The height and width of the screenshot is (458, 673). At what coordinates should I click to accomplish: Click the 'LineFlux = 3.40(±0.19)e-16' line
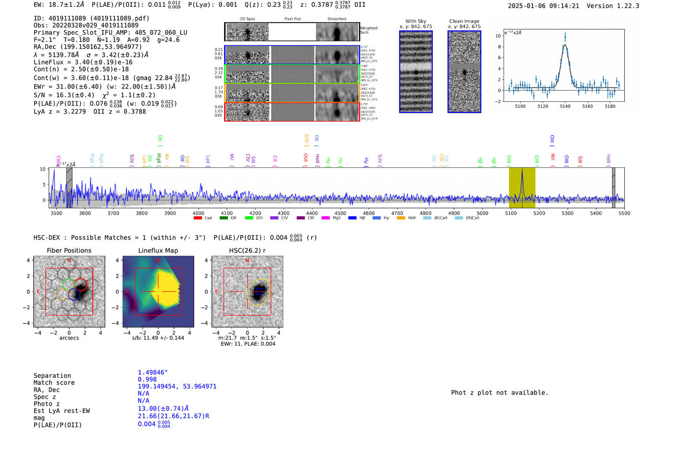[x=83, y=62]
